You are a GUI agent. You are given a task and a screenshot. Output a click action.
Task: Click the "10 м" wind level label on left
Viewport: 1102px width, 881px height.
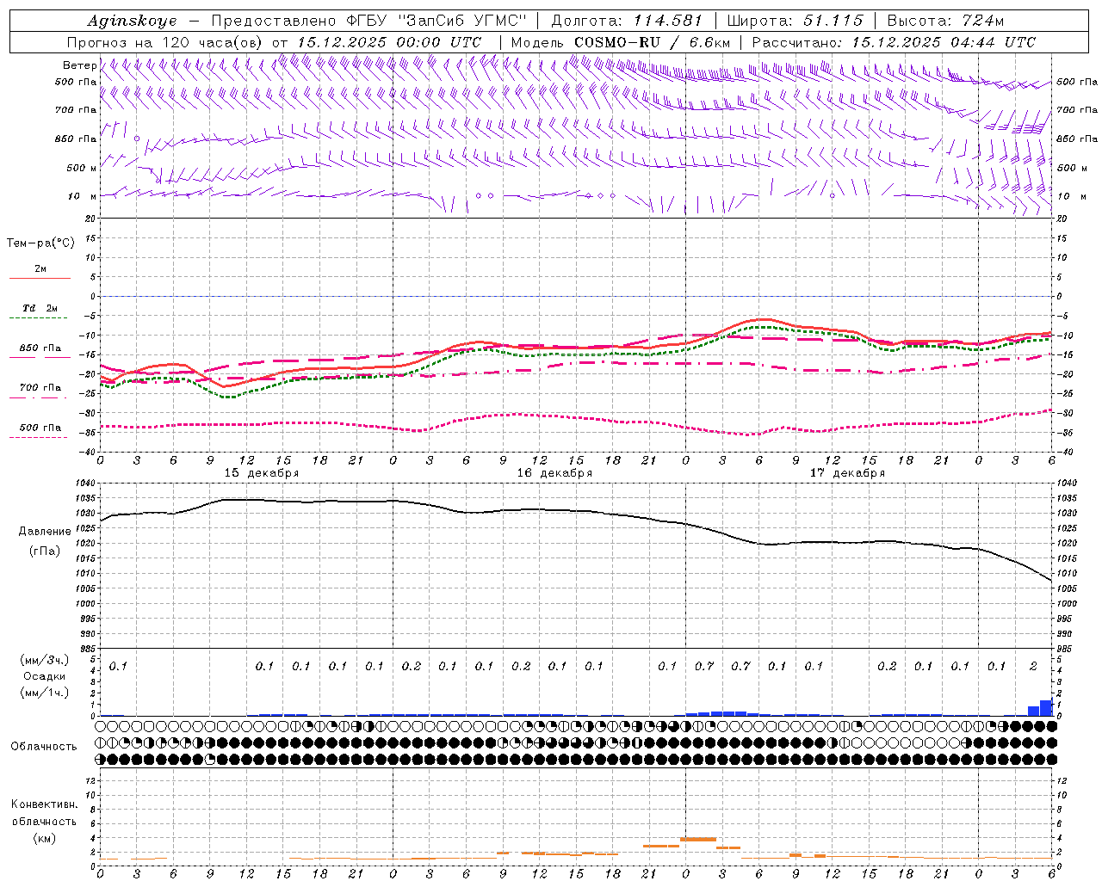[x=84, y=196]
